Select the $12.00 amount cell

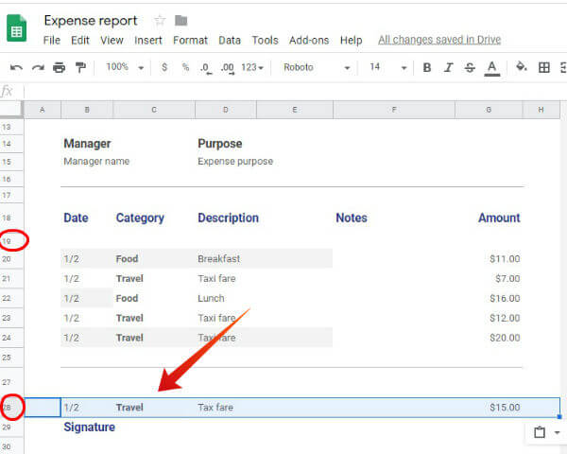pos(505,318)
